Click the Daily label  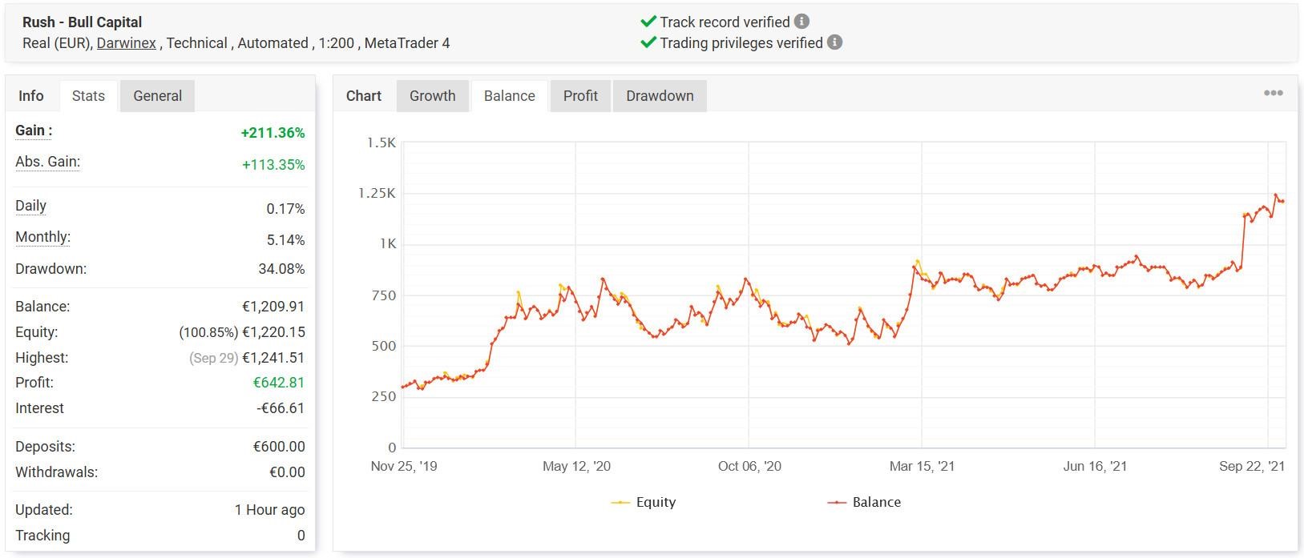coord(30,206)
